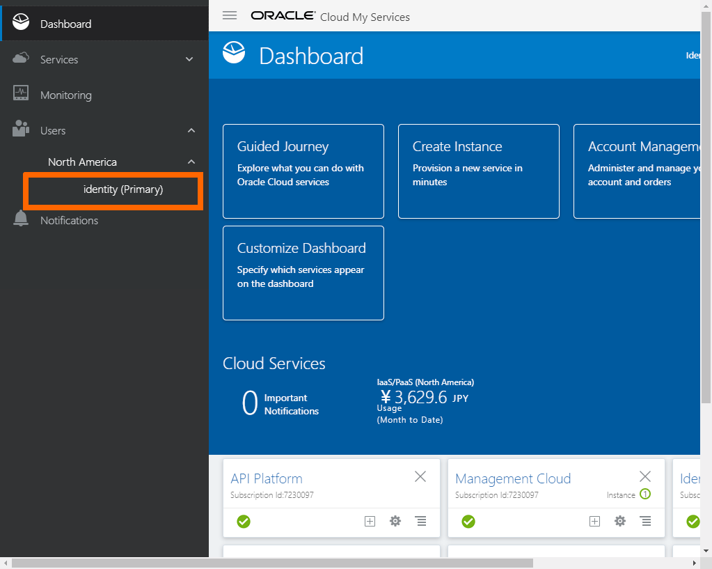Create instance plus icon on Management Cloud
This screenshot has width=712, height=569.
[x=595, y=521]
